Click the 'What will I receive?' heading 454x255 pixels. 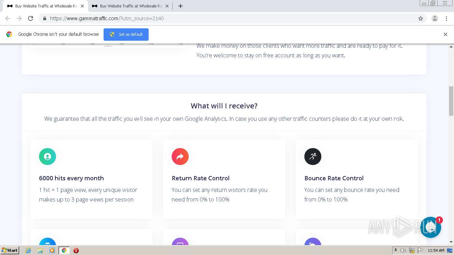pos(224,106)
